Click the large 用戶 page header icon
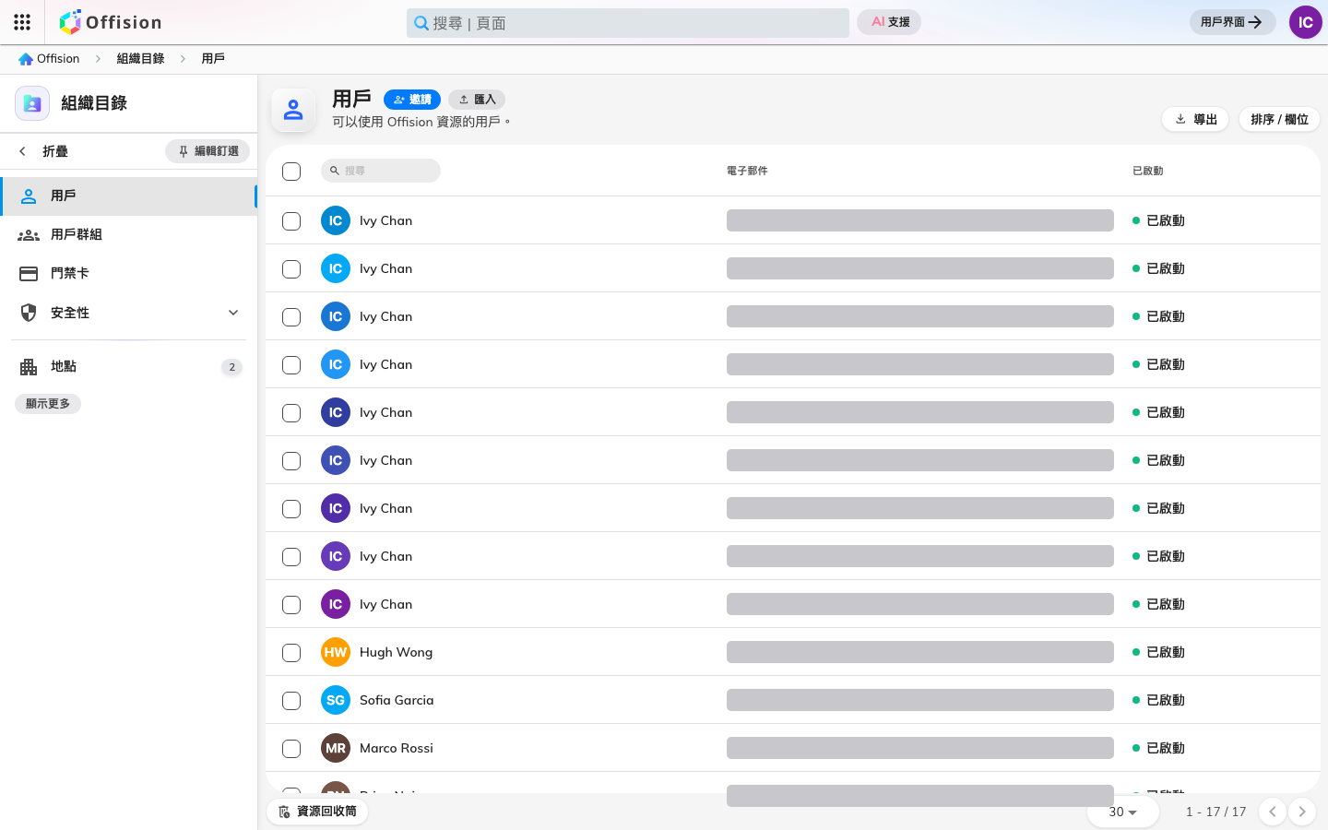Image resolution: width=1328 pixels, height=830 pixels. [293, 110]
